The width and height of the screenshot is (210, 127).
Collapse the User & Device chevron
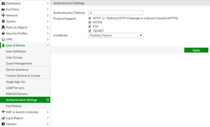click(x=48, y=45)
